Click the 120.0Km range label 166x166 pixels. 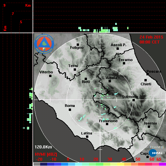tap(43, 147)
